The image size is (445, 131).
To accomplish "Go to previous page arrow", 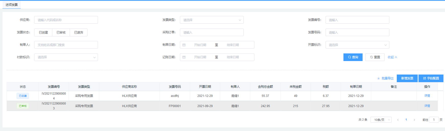I will [398, 120].
